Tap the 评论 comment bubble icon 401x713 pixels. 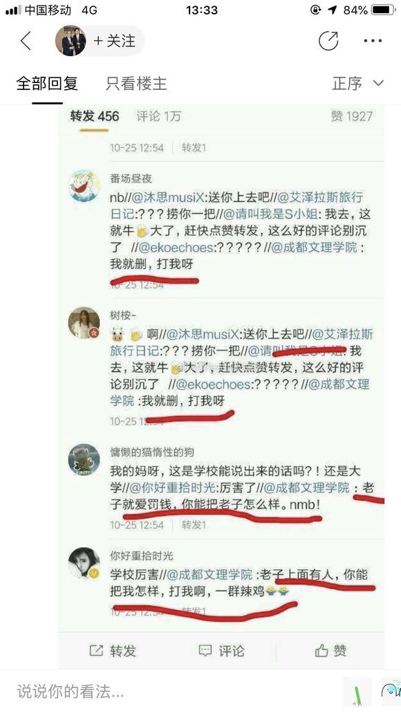(205, 651)
